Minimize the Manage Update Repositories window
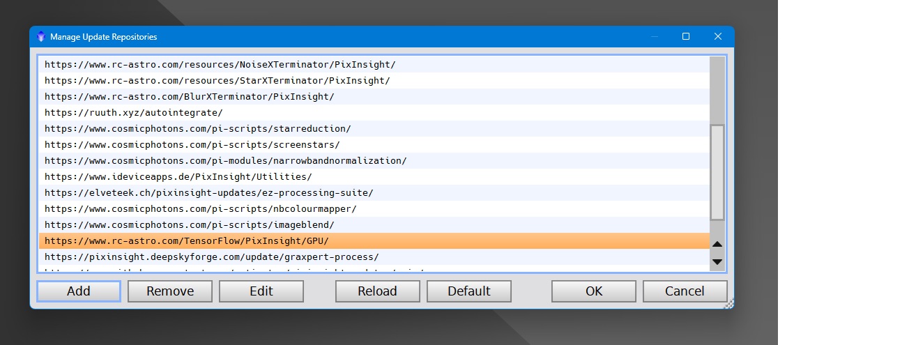Screen dimensions: 909x345 pyautogui.click(x=654, y=36)
